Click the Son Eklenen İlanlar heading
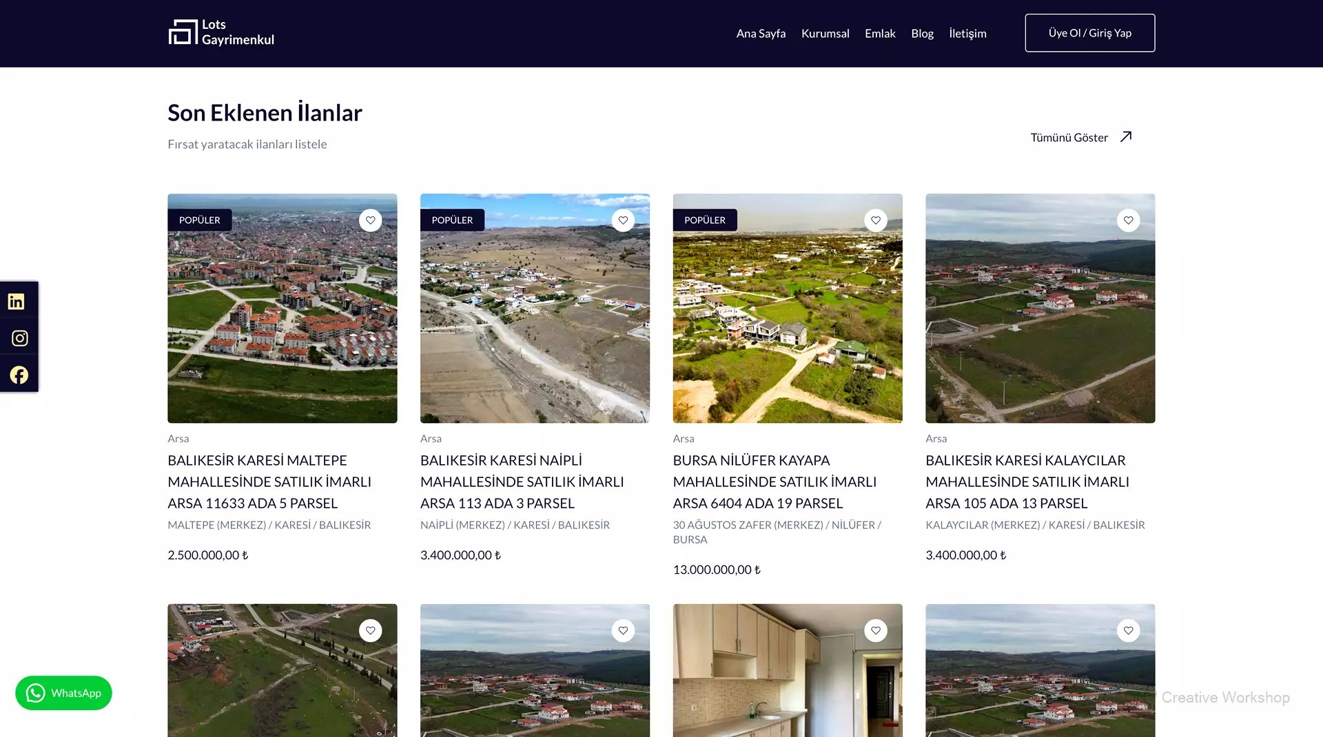Viewport: 1323px width, 737px height. tap(265, 112)
